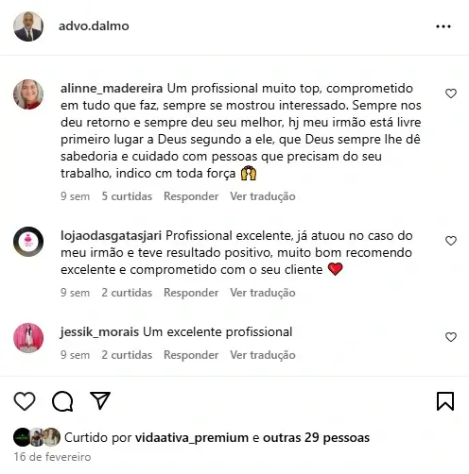View the outras 29 pessoas likes list
Viewport: 469px width, 474px height.
click(316, 438)
